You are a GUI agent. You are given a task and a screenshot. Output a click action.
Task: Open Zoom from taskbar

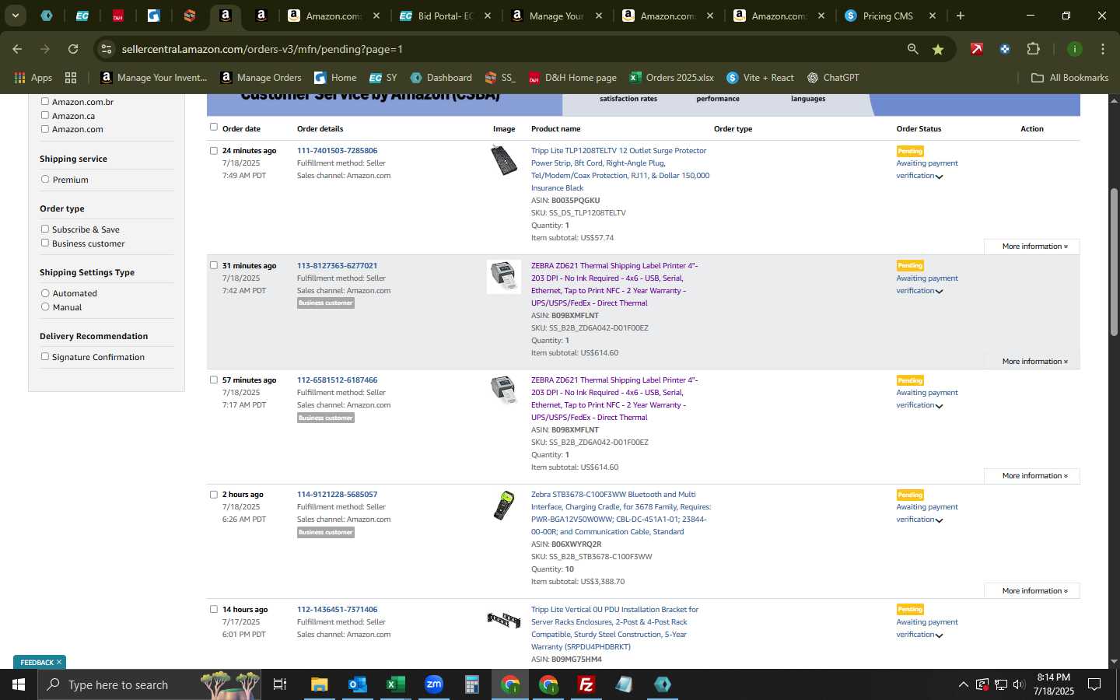pos(433,684)
